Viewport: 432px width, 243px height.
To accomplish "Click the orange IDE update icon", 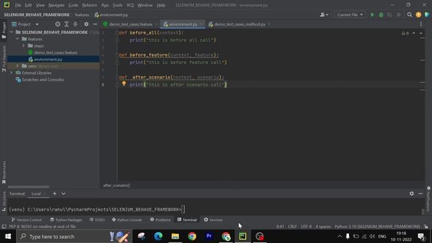I will point(418,15).
